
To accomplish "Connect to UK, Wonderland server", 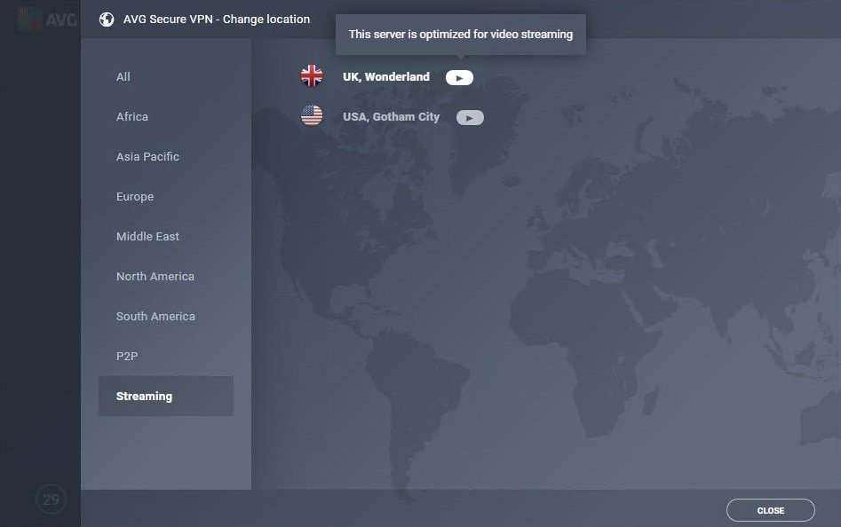I will click(x=386, y=76).
